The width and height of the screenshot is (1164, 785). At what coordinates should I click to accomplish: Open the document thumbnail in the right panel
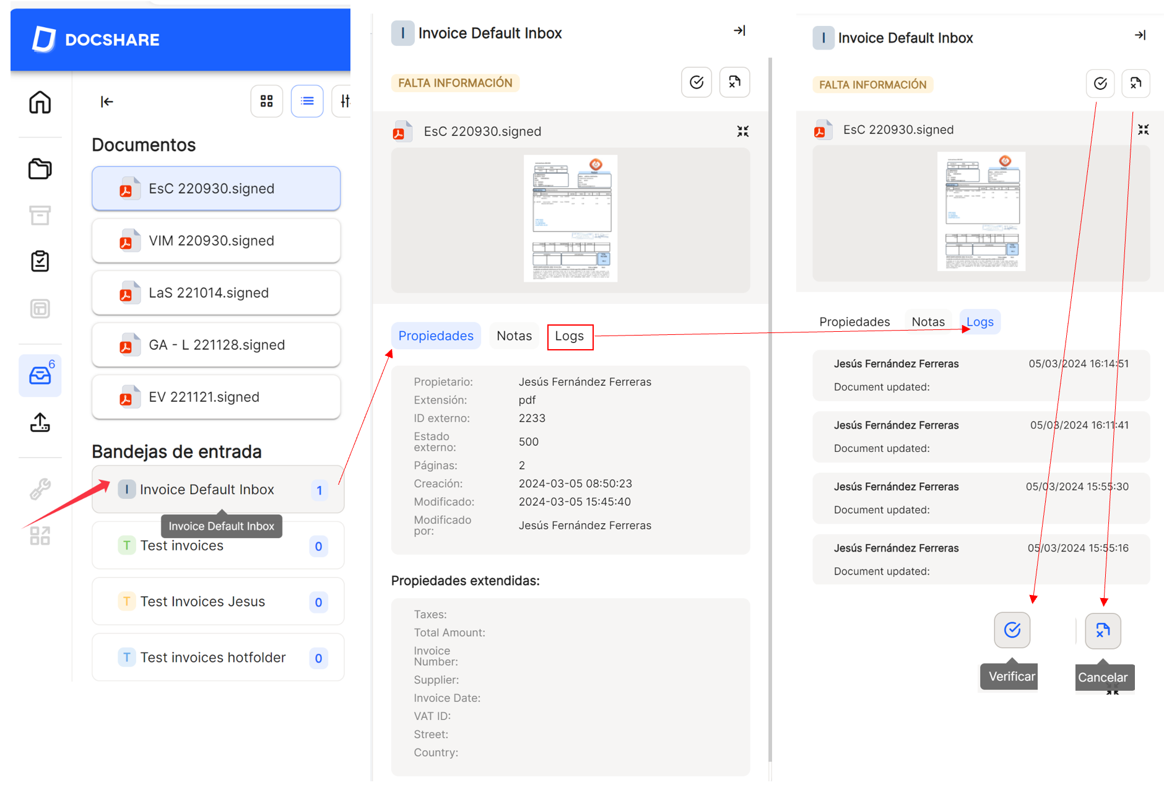(x=981, y=211)
